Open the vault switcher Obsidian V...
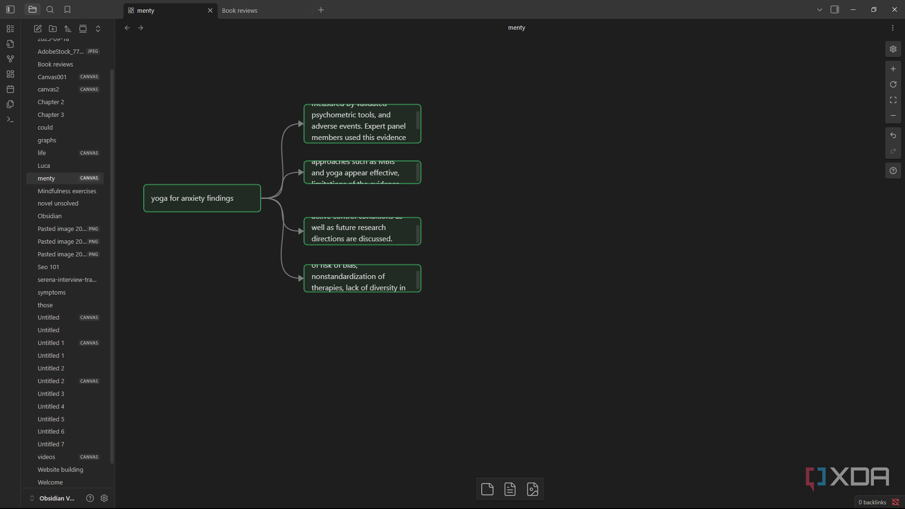 coord(52,498)
